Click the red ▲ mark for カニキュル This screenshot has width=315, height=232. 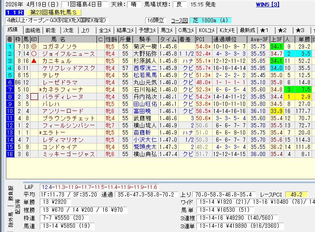click(34, 61)
